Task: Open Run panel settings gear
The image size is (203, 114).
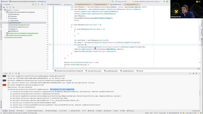Action: 196,73
